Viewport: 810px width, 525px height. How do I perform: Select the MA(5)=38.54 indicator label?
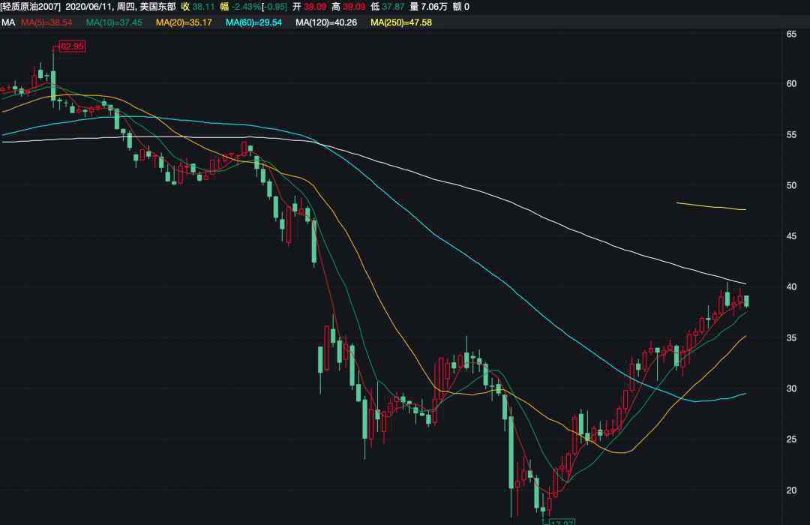(46, 22)
